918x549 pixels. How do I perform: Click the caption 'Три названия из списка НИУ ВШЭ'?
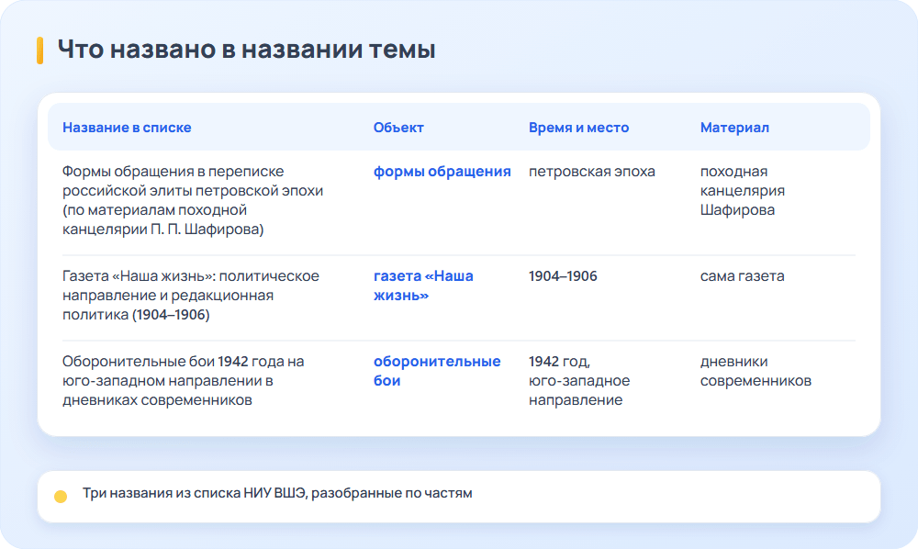tap(277, 493)
